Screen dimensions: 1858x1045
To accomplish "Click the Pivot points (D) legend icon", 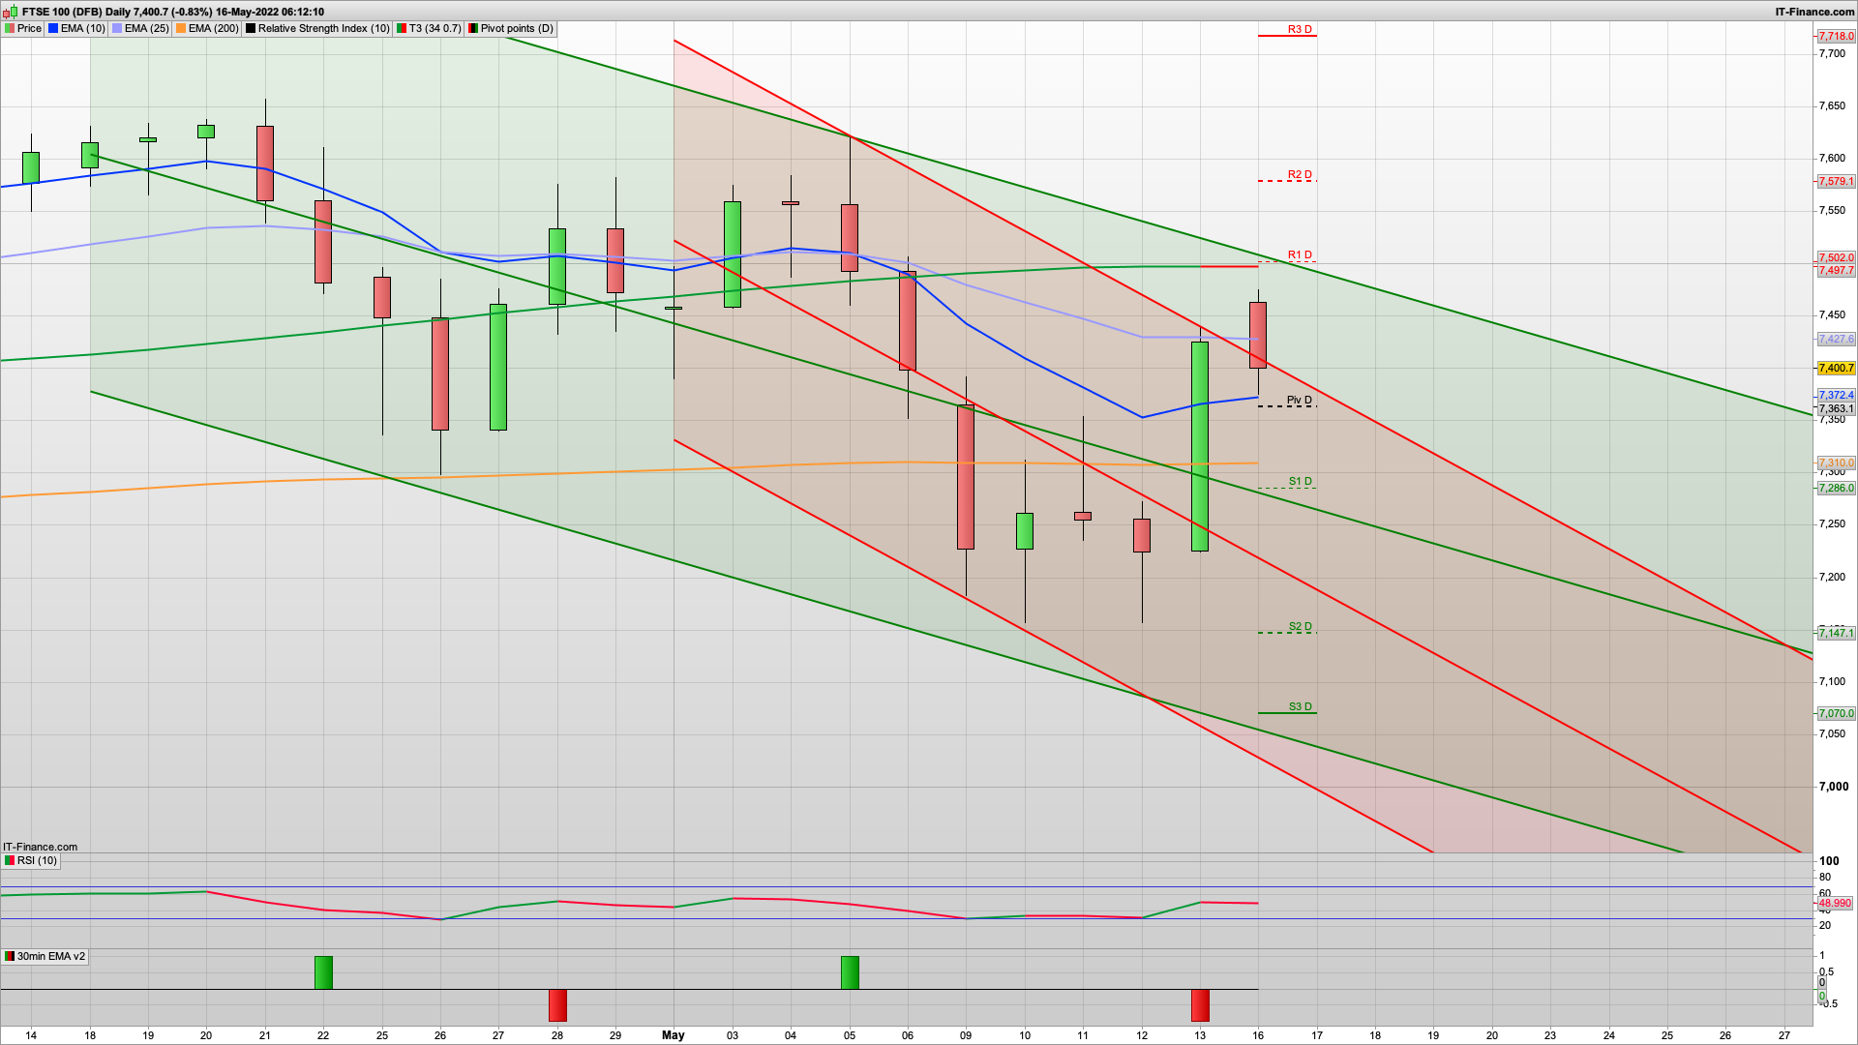I will [x=473, y=28].
